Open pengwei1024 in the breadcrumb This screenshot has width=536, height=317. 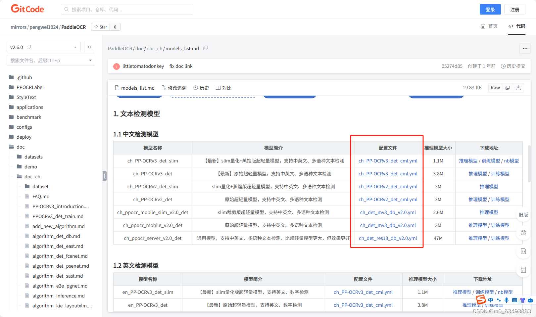pyautogui.click(x=44, y=27)
